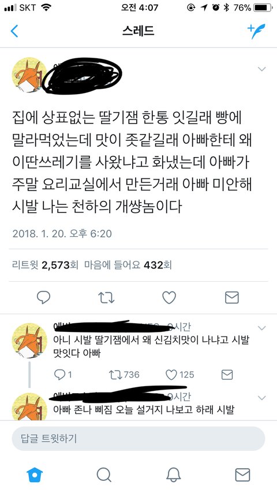Open the main tweet's chevron options menu
The image size is (277, 493).
(261, 69)
